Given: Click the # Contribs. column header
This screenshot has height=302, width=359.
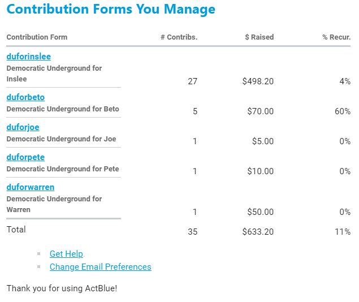Looking at the screenshot, I should (179, 37).
